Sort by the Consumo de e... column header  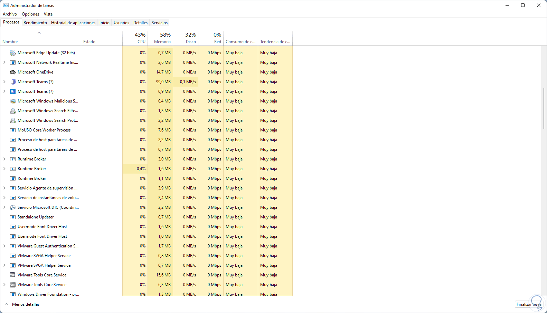click(241, 38)
